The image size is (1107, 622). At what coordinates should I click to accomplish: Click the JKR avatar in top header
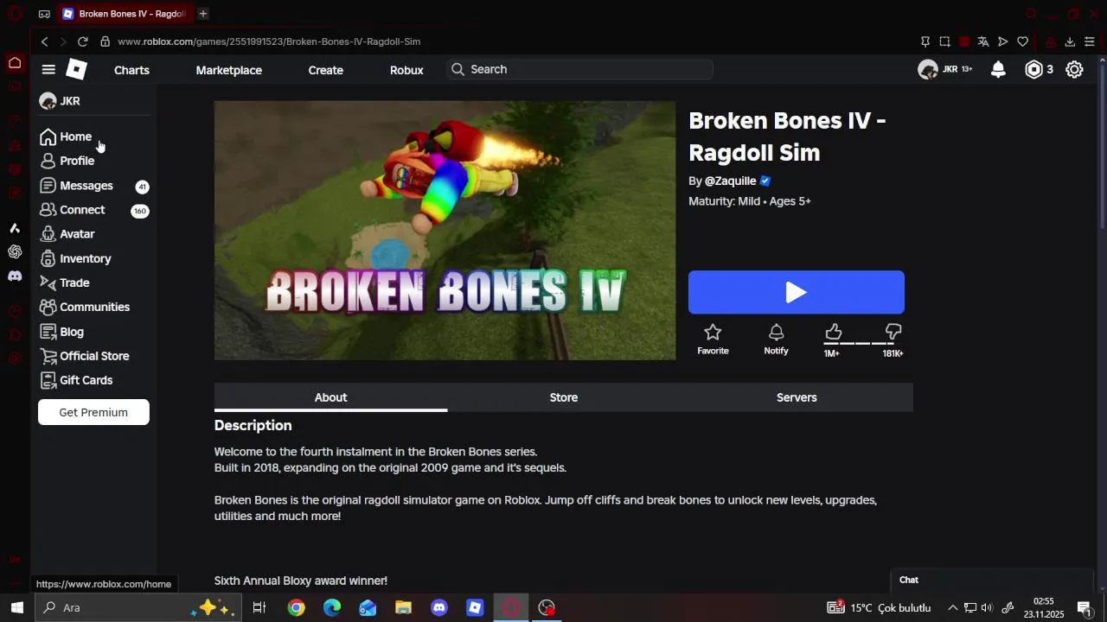(x=928, y=70)
